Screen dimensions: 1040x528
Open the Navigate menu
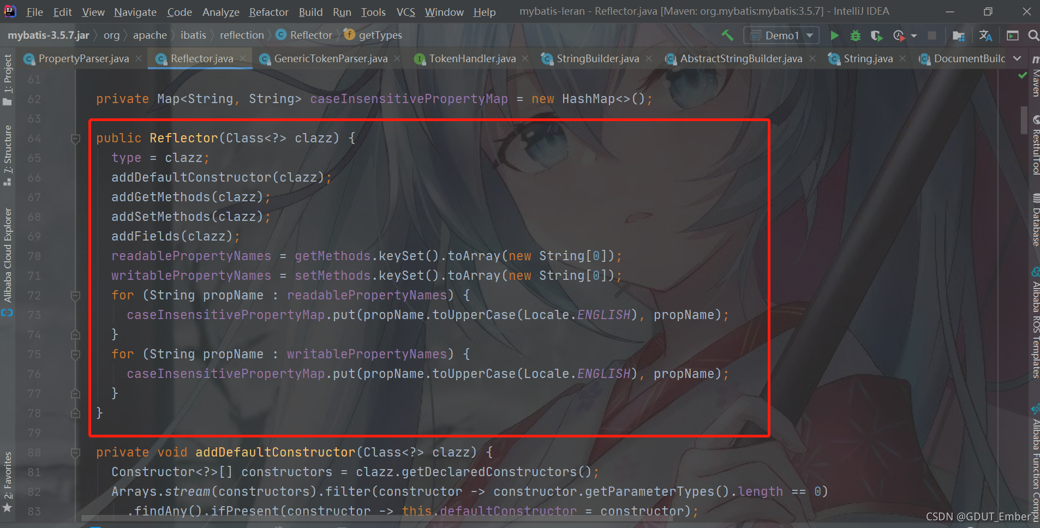pyautogui.click(x=135, y=12)
